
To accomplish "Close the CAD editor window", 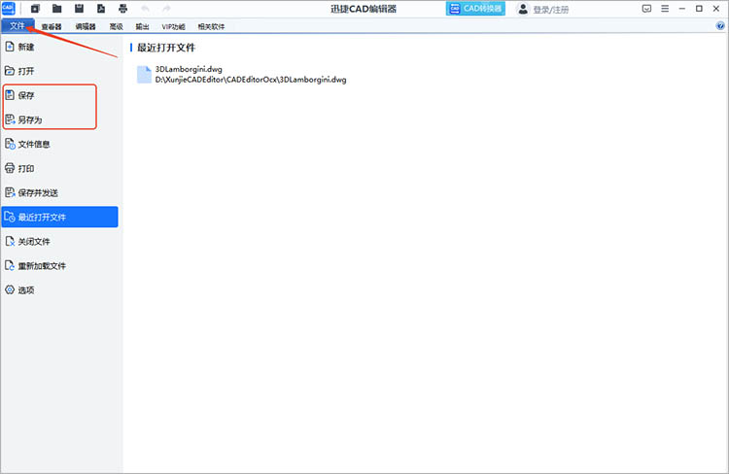I will pyautogui.click(x=716, y=9).
